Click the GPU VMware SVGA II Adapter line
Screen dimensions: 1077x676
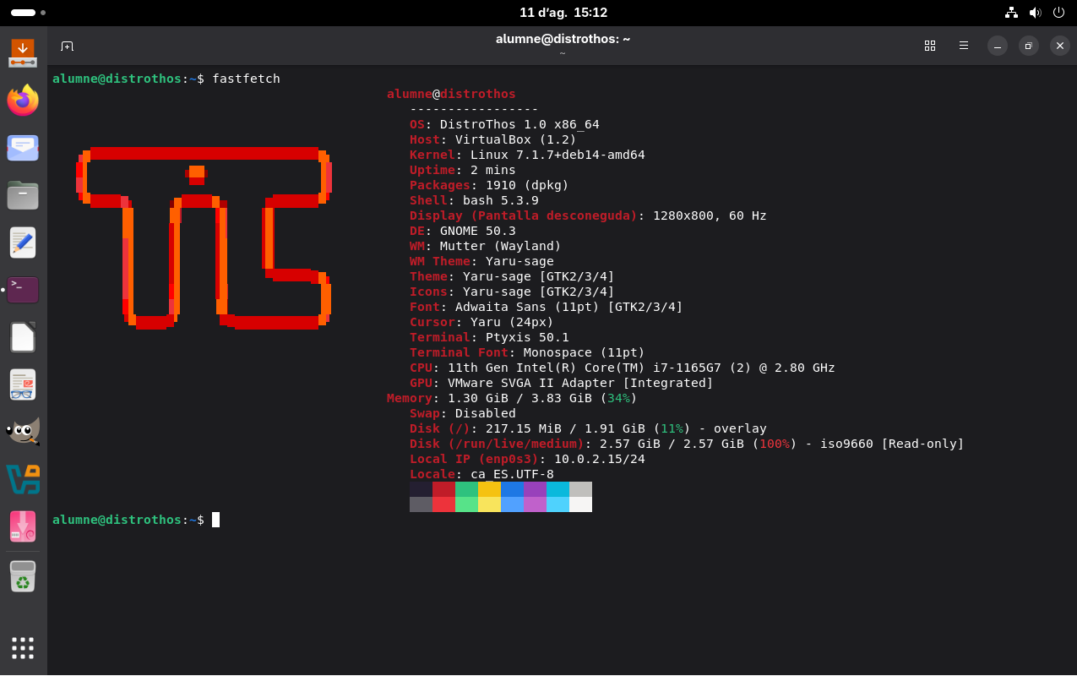click(562, 383)
